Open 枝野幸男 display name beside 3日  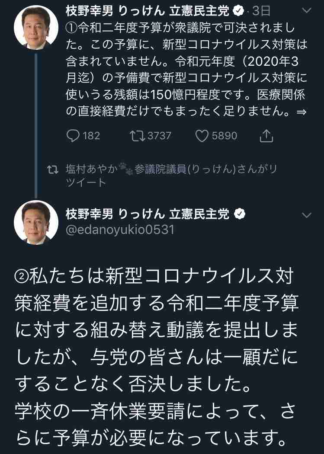coord(148,10)
